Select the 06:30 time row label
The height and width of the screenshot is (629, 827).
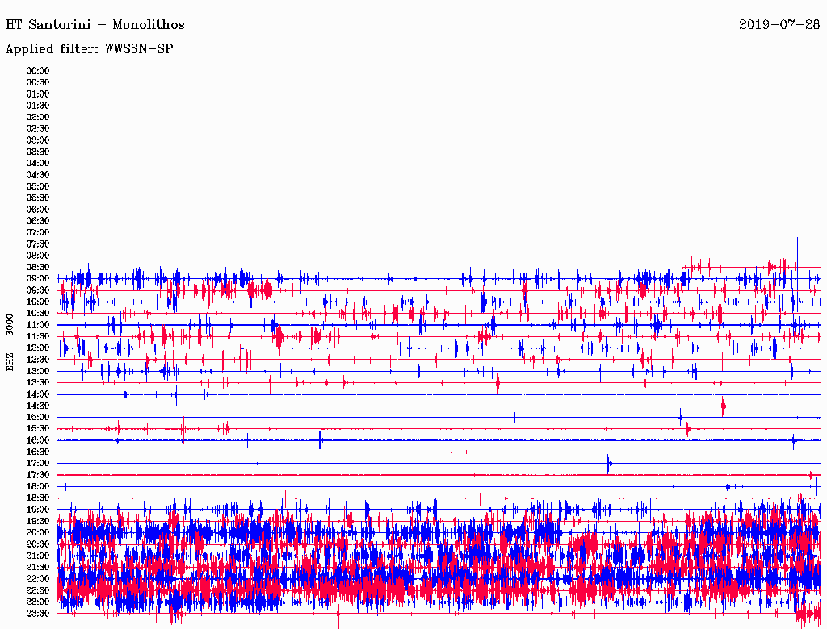click(x=38, y=221)
